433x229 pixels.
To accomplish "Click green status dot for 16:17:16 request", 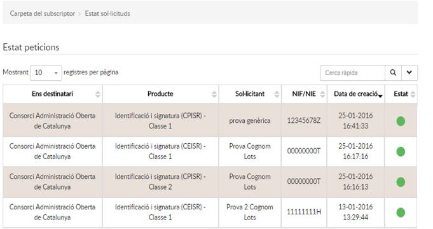I will tap(401, 151).
